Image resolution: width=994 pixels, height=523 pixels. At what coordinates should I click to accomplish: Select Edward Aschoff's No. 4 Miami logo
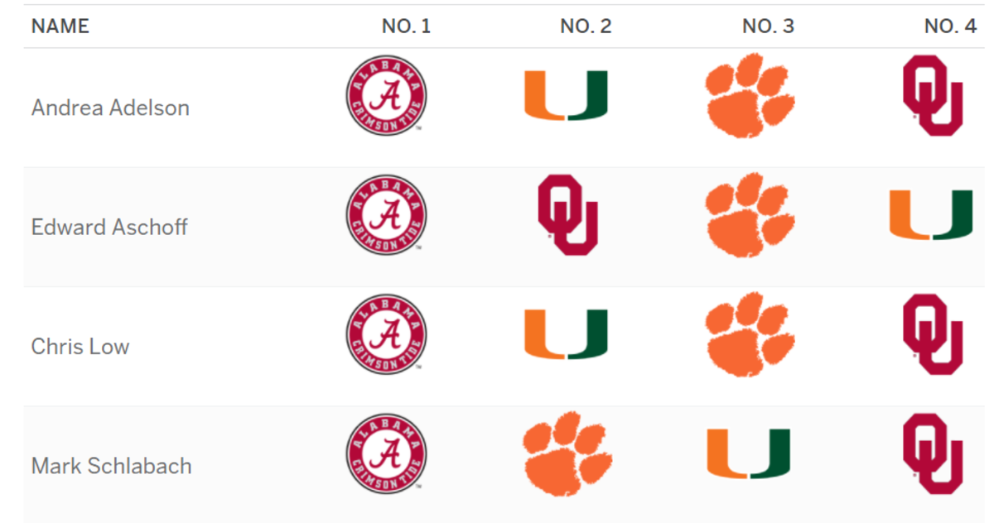coord(931,214)
